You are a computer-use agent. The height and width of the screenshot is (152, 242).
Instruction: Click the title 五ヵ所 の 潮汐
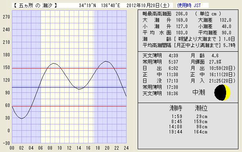[35, 6]
